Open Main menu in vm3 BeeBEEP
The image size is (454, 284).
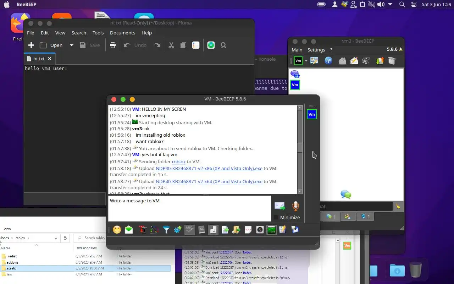click(297, 50)
